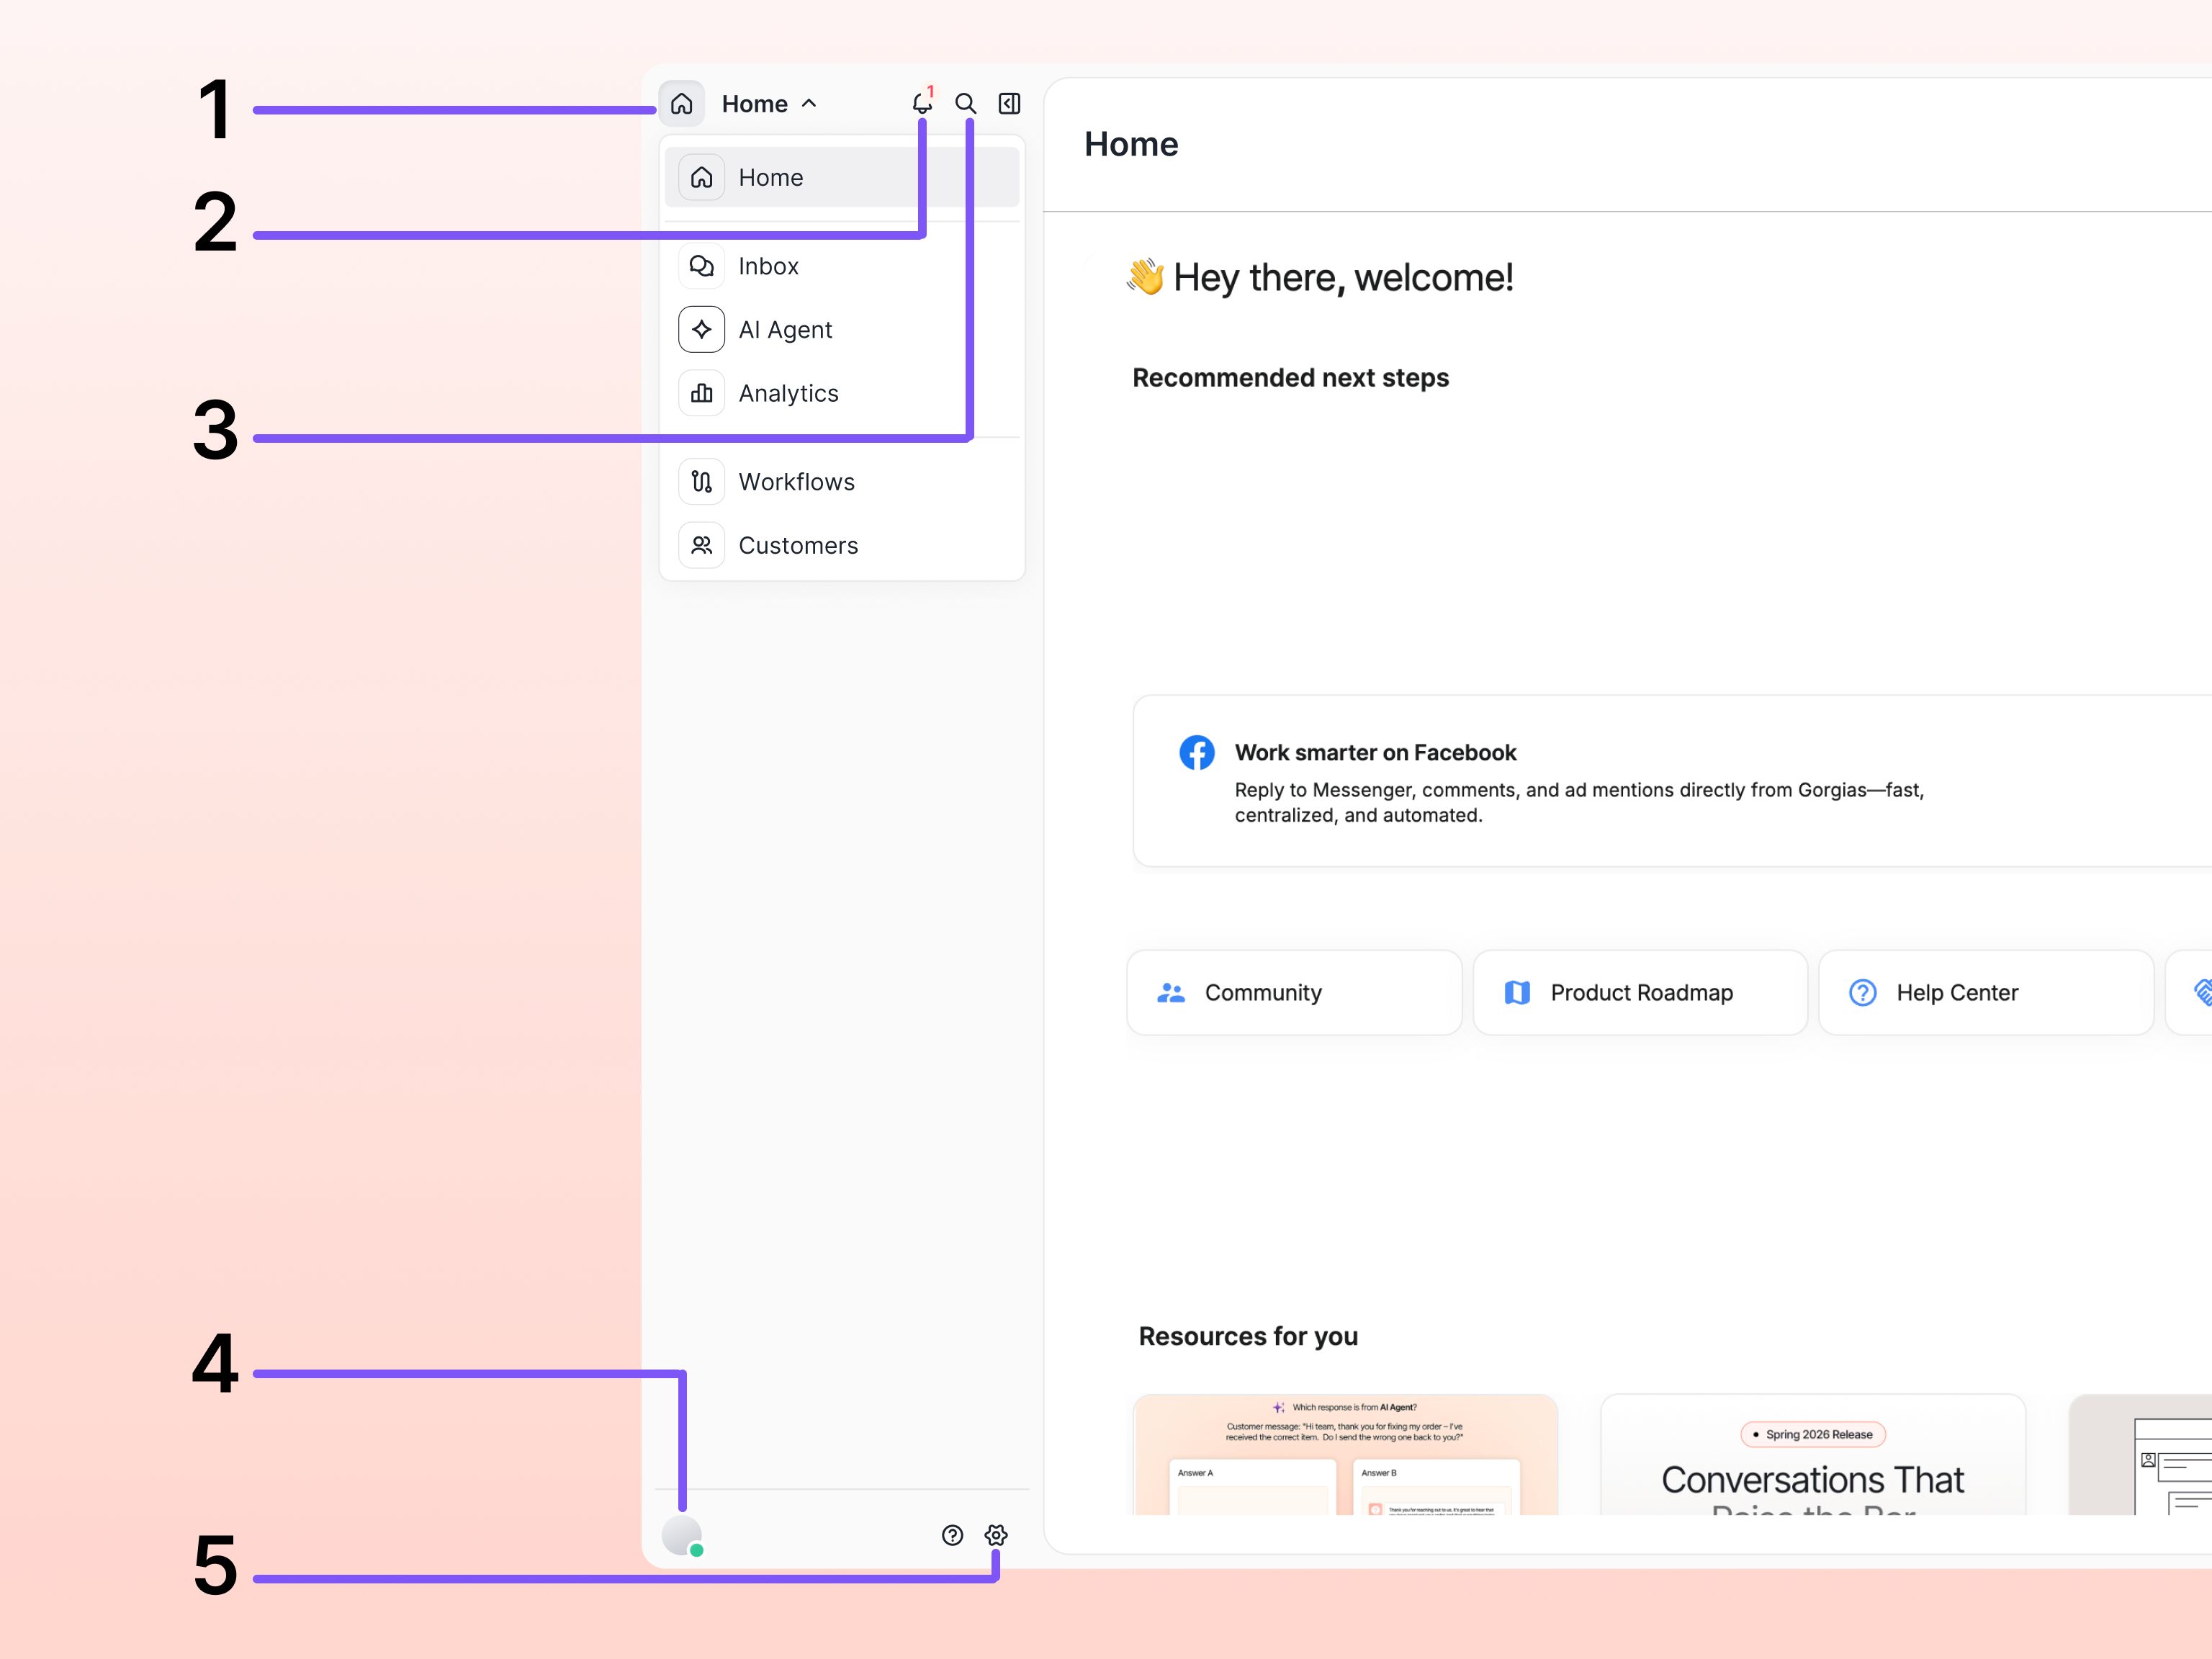This screenshot has height=1659, width=2212.
Task: Open the Community page
Action: (x=1293, y=992)
